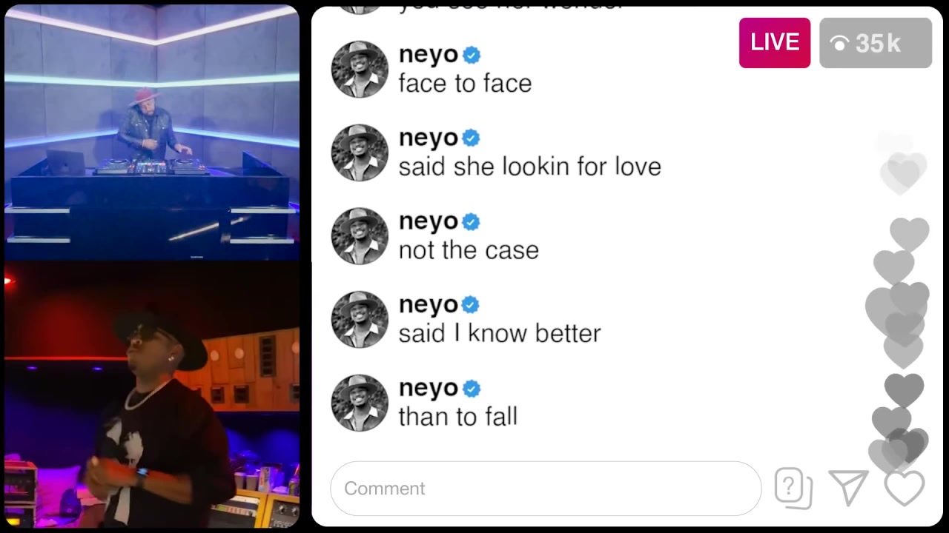Open neyo avatar beside 'than to fall'
The height and width of the screenshot is (533, 949).
(x=360, y=403)
